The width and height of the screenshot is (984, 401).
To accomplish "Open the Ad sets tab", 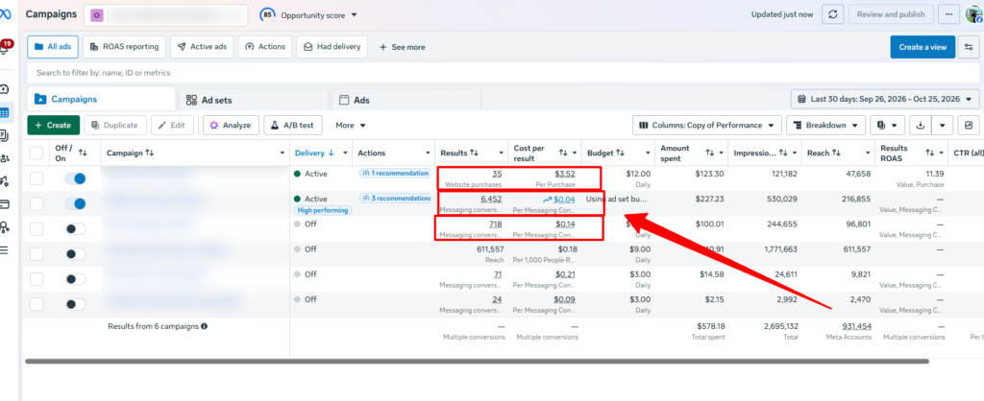I will pos(253,100).
